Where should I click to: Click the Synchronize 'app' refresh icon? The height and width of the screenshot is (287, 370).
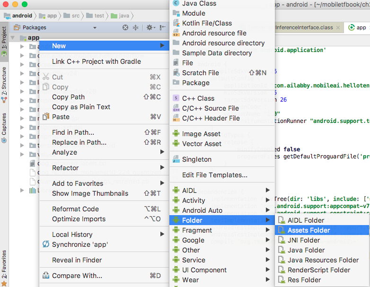pos(46,244)
